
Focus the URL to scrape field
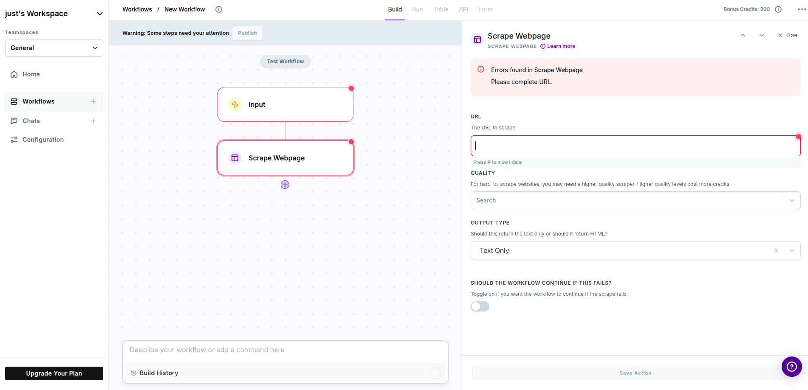(x=636, y=146)
